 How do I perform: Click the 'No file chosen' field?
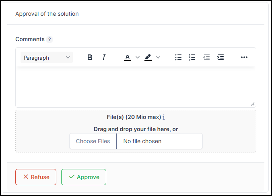point(159,141)
